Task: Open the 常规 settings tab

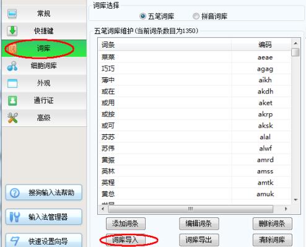Action: (x=44, y=14)
